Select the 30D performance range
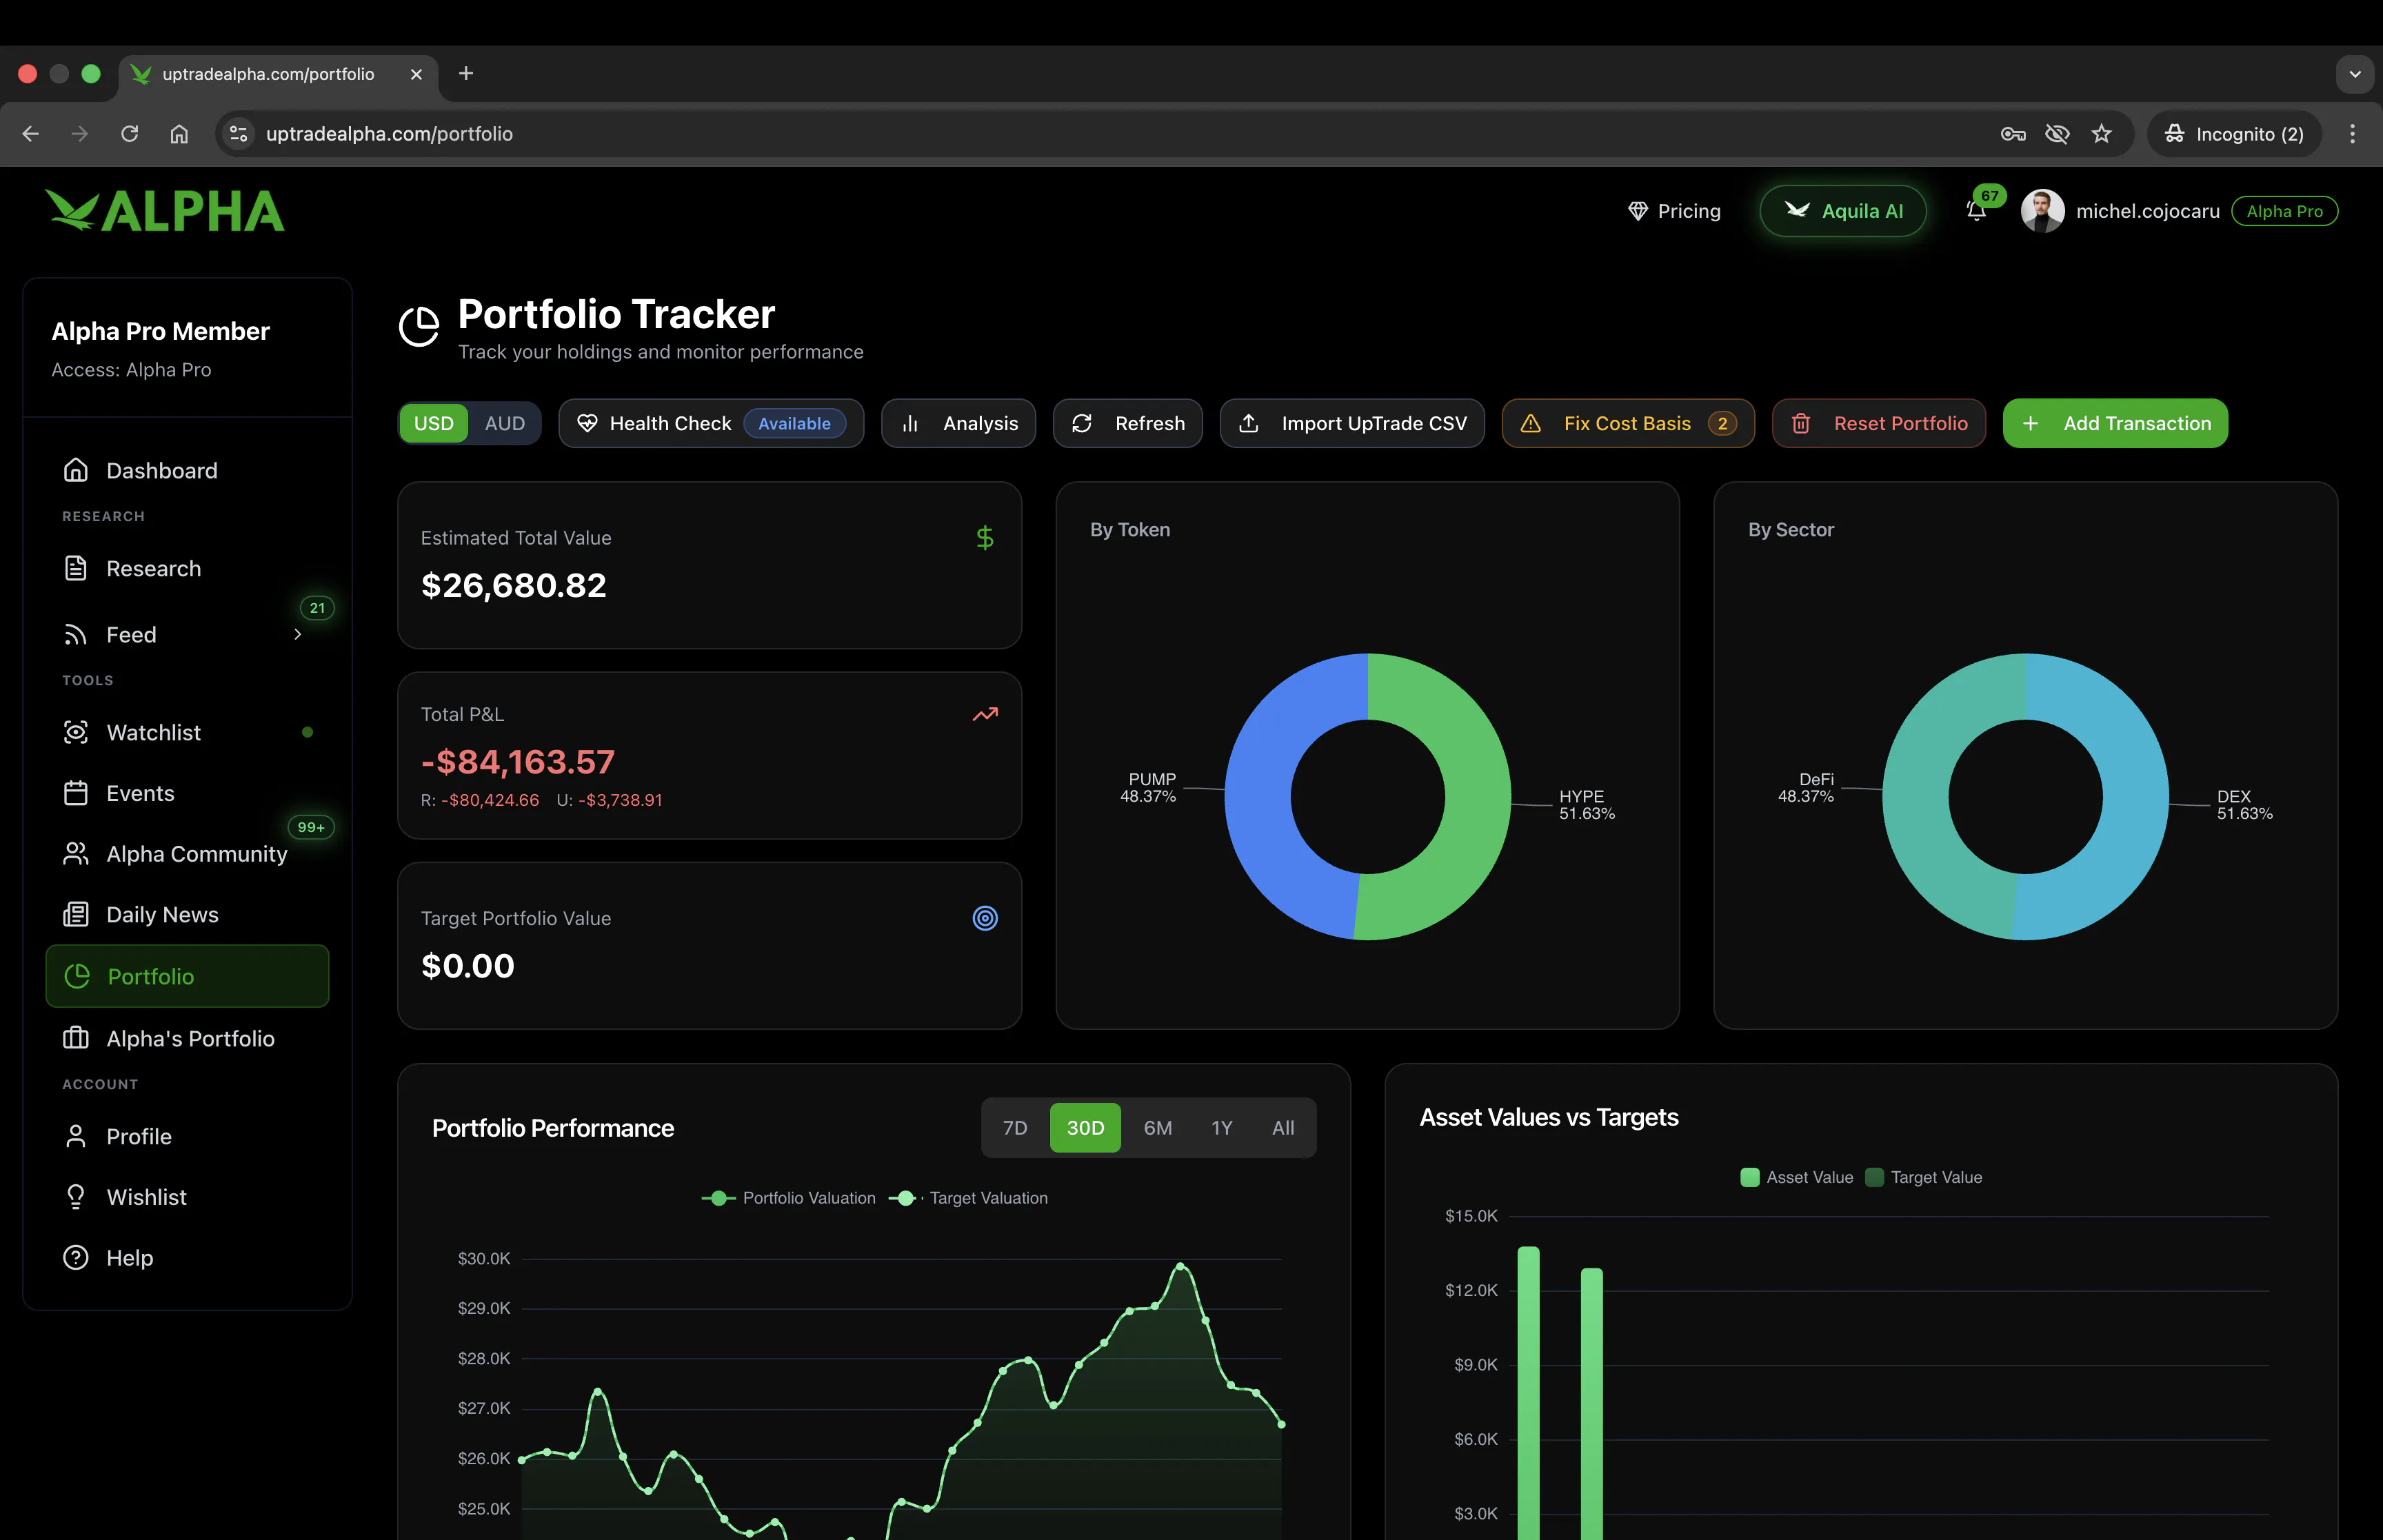Image resolution: width=2383 pixels, height=1540 pixels. [1085, 1128]
